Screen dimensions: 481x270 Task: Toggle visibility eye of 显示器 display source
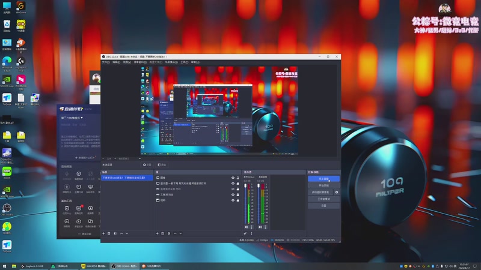233,184
